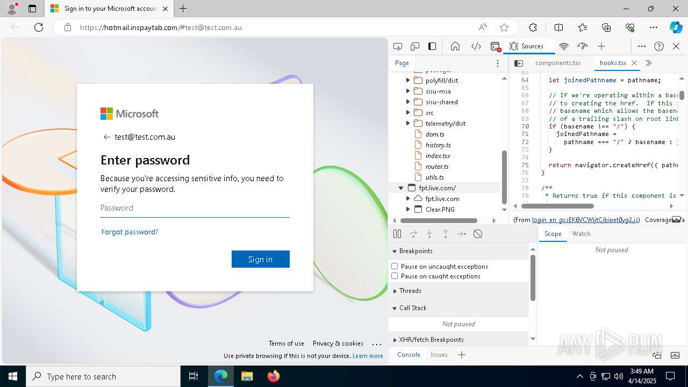Add a drawer tool next to Issues
Viewport: 688px width, 387px height.
click(x=462, y=355)
